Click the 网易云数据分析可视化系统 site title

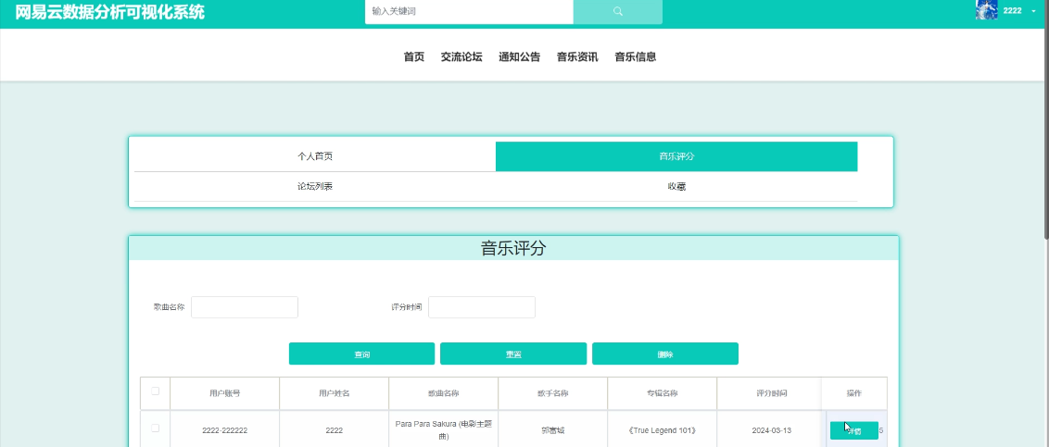coord(110,12)
